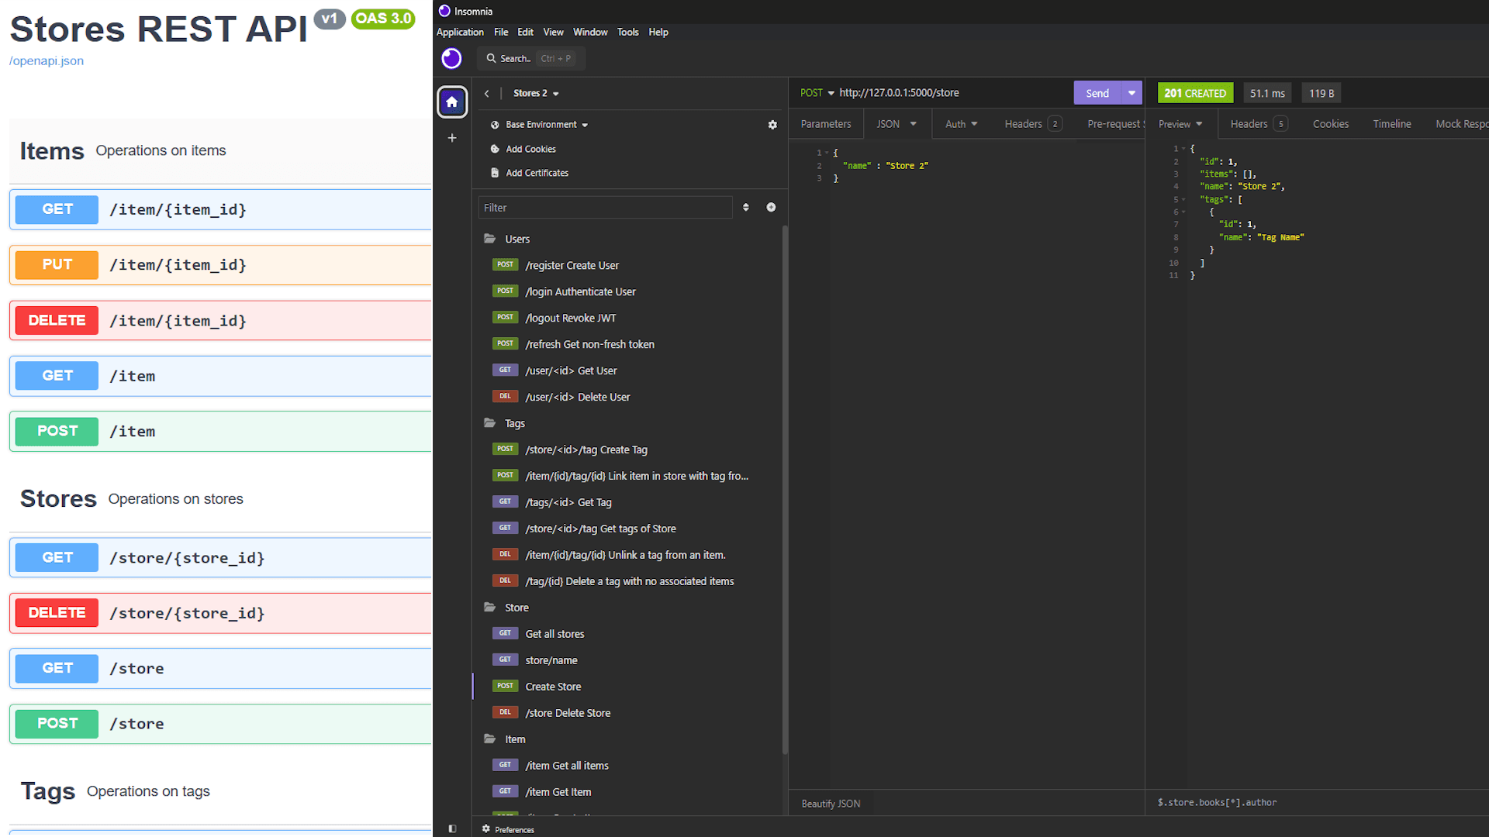
Task: Open the Tools menu
Action: coord(627,32)
